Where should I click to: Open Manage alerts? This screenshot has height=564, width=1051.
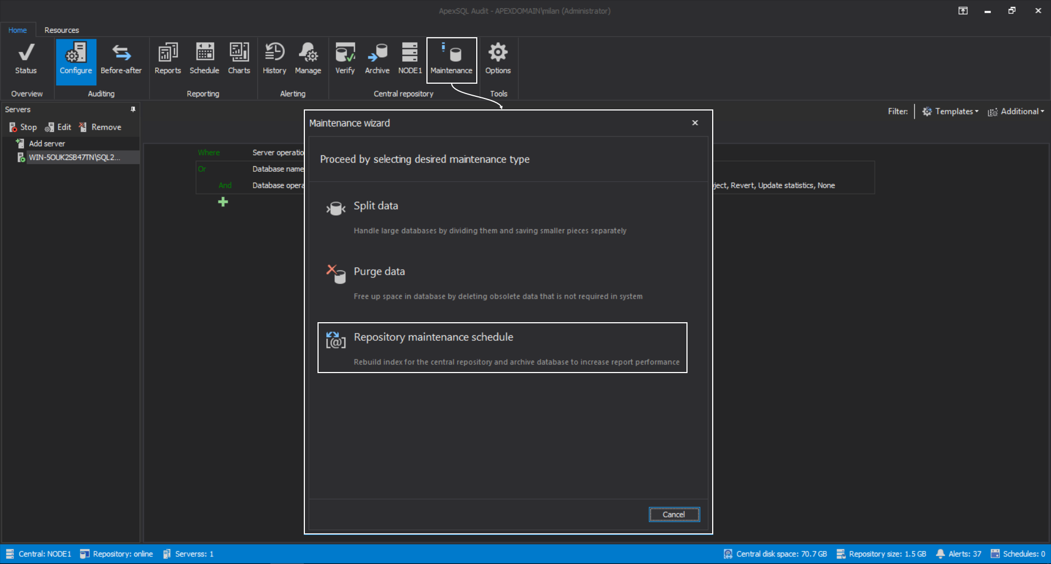[308, 59]
